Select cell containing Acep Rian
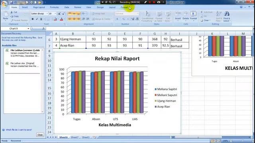Image resolution: width=255 pixels, height=143 pixels. coord(73,46)
